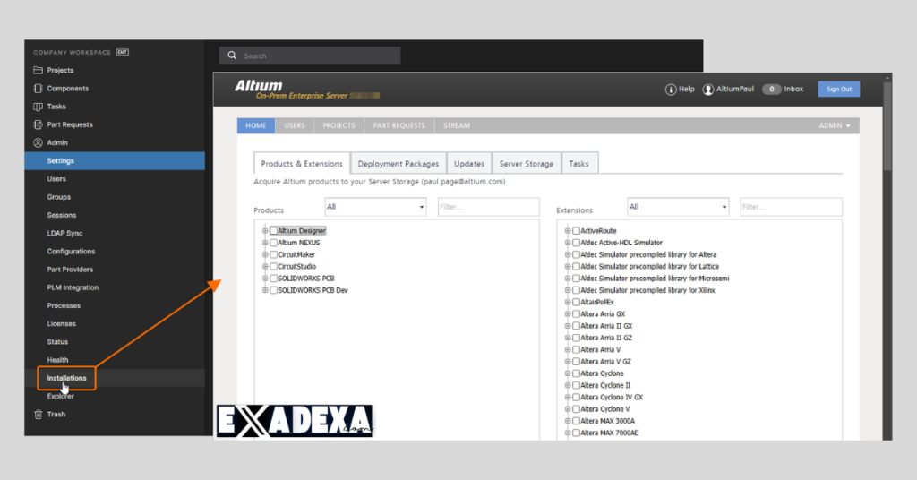Select the Altera Cyclone IV GX row
The width and height of the screenshot is (917, 480).
(612, 397)
